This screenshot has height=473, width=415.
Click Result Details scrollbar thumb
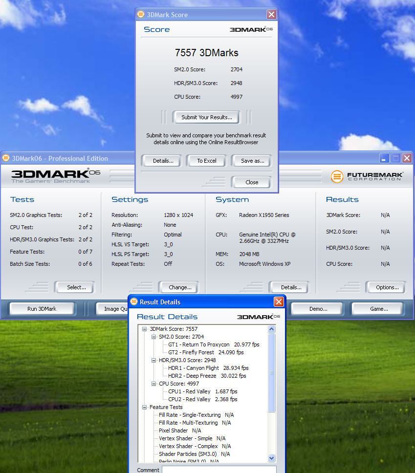tap(271, 372)
